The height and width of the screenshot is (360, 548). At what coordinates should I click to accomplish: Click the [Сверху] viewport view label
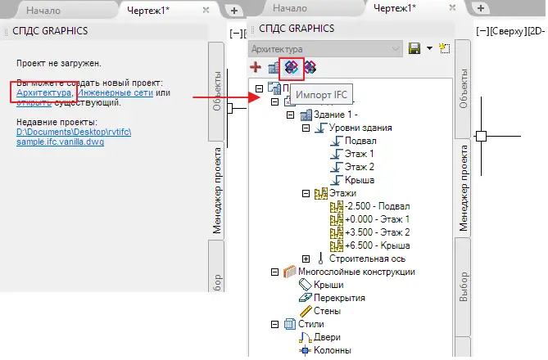509,31
